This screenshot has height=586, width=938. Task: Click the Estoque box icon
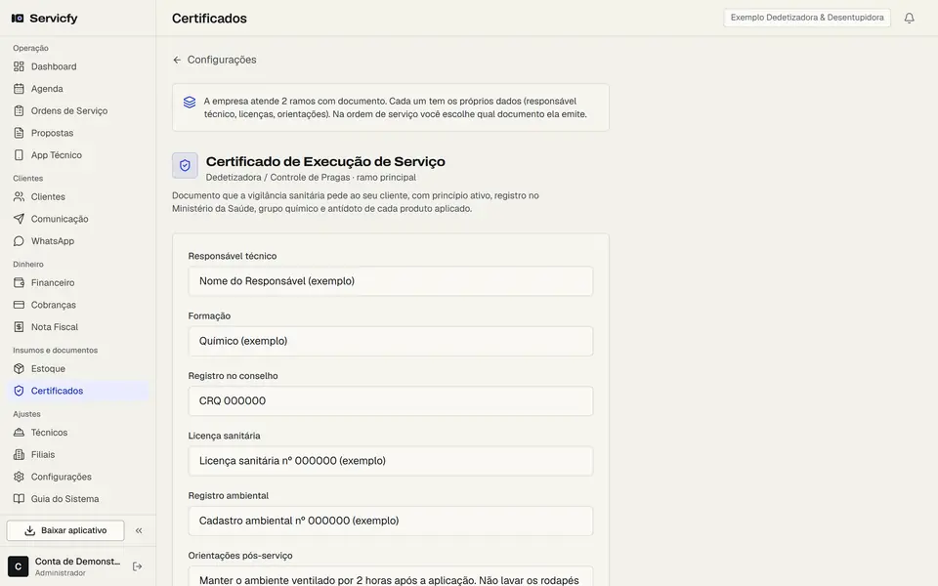click(19, 369)
